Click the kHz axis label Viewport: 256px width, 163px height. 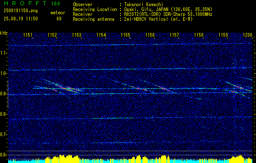[x=4, y=33]
